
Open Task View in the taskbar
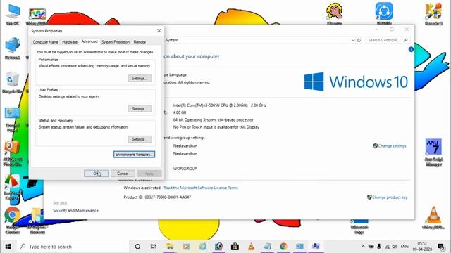click(154, 247)
